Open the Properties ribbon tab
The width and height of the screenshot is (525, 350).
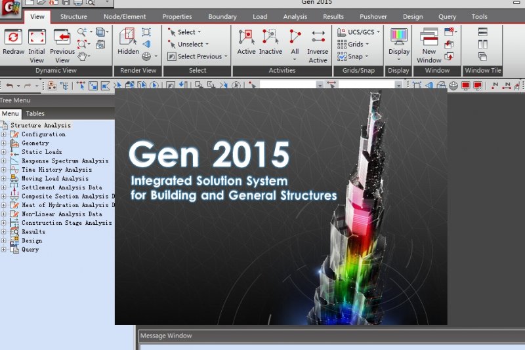177,17
